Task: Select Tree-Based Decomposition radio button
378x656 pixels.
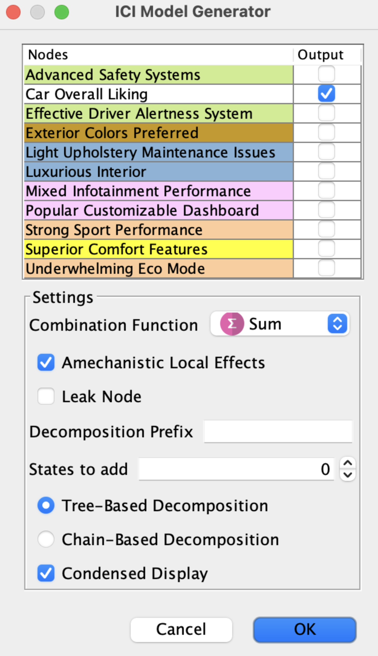Action: 46,505
